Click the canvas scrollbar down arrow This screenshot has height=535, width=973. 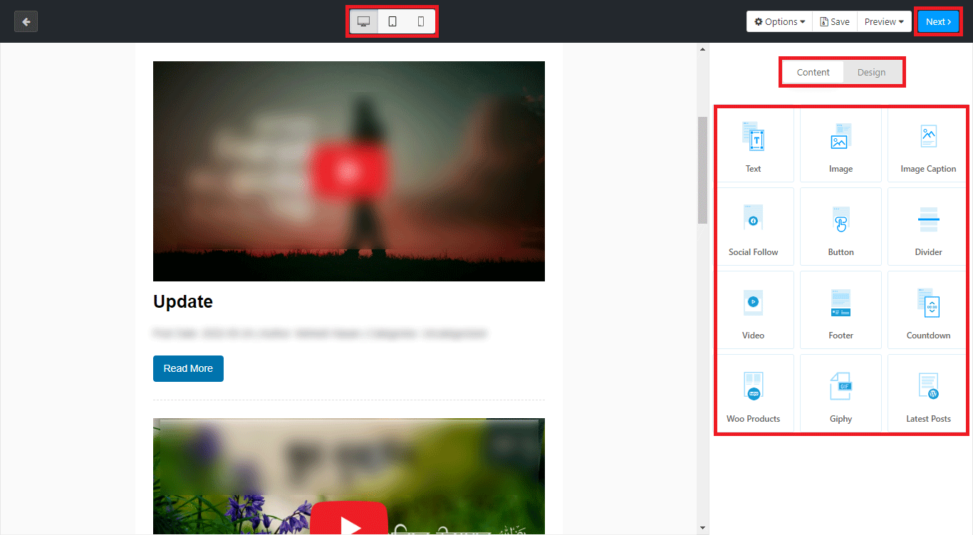click(702, 528)
